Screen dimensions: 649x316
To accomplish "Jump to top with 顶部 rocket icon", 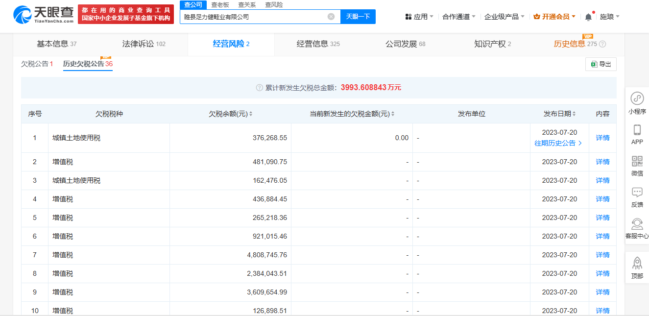I will click(637, 263).
